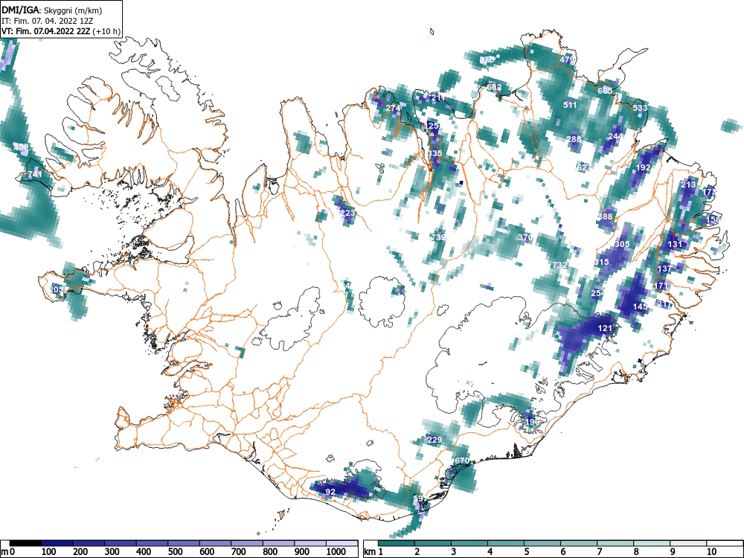Viewport: 744px width, 558px height.
Task: Click the visibility value 137 in the east
Action: [x=664, y=269]
